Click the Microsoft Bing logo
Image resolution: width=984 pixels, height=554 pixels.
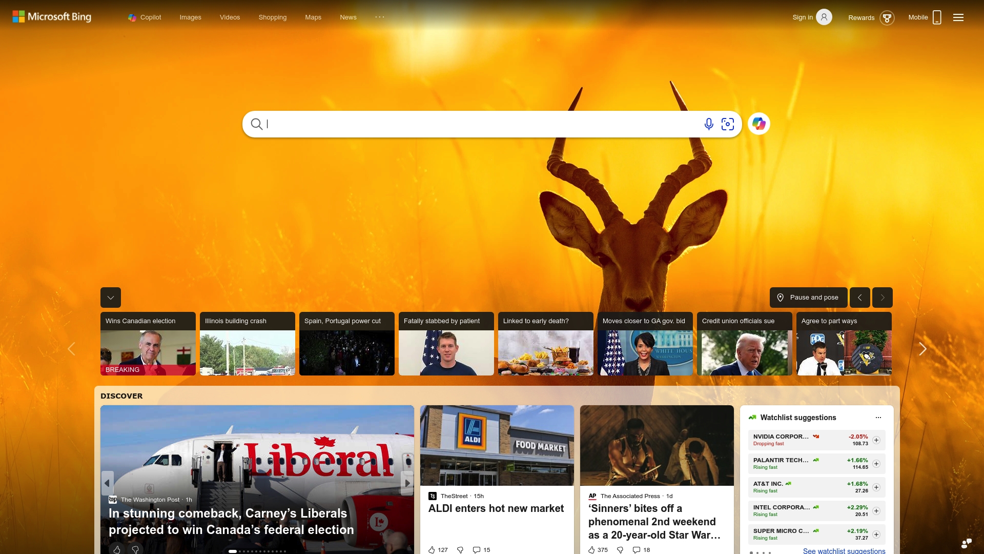[52, 17]
